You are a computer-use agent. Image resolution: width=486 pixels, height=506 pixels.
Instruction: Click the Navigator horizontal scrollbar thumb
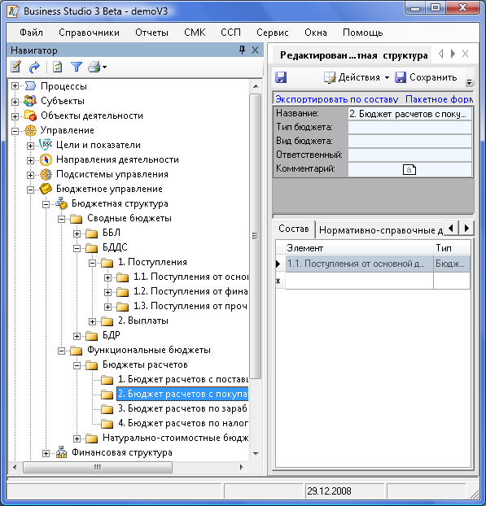tap(98, 467)
